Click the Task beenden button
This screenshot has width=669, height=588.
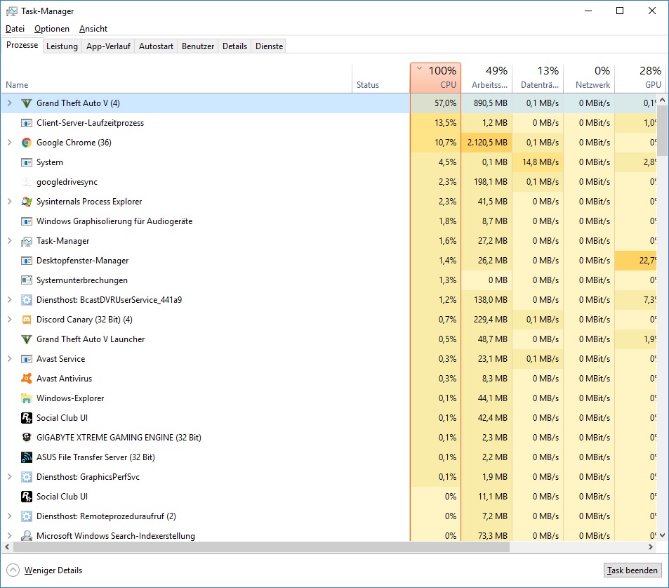click(632, 570)
